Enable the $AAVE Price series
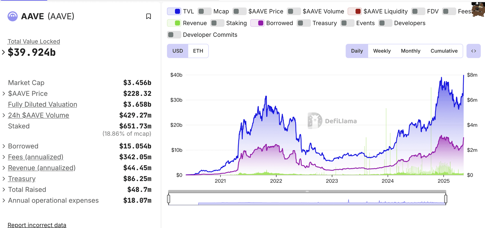 239,11
